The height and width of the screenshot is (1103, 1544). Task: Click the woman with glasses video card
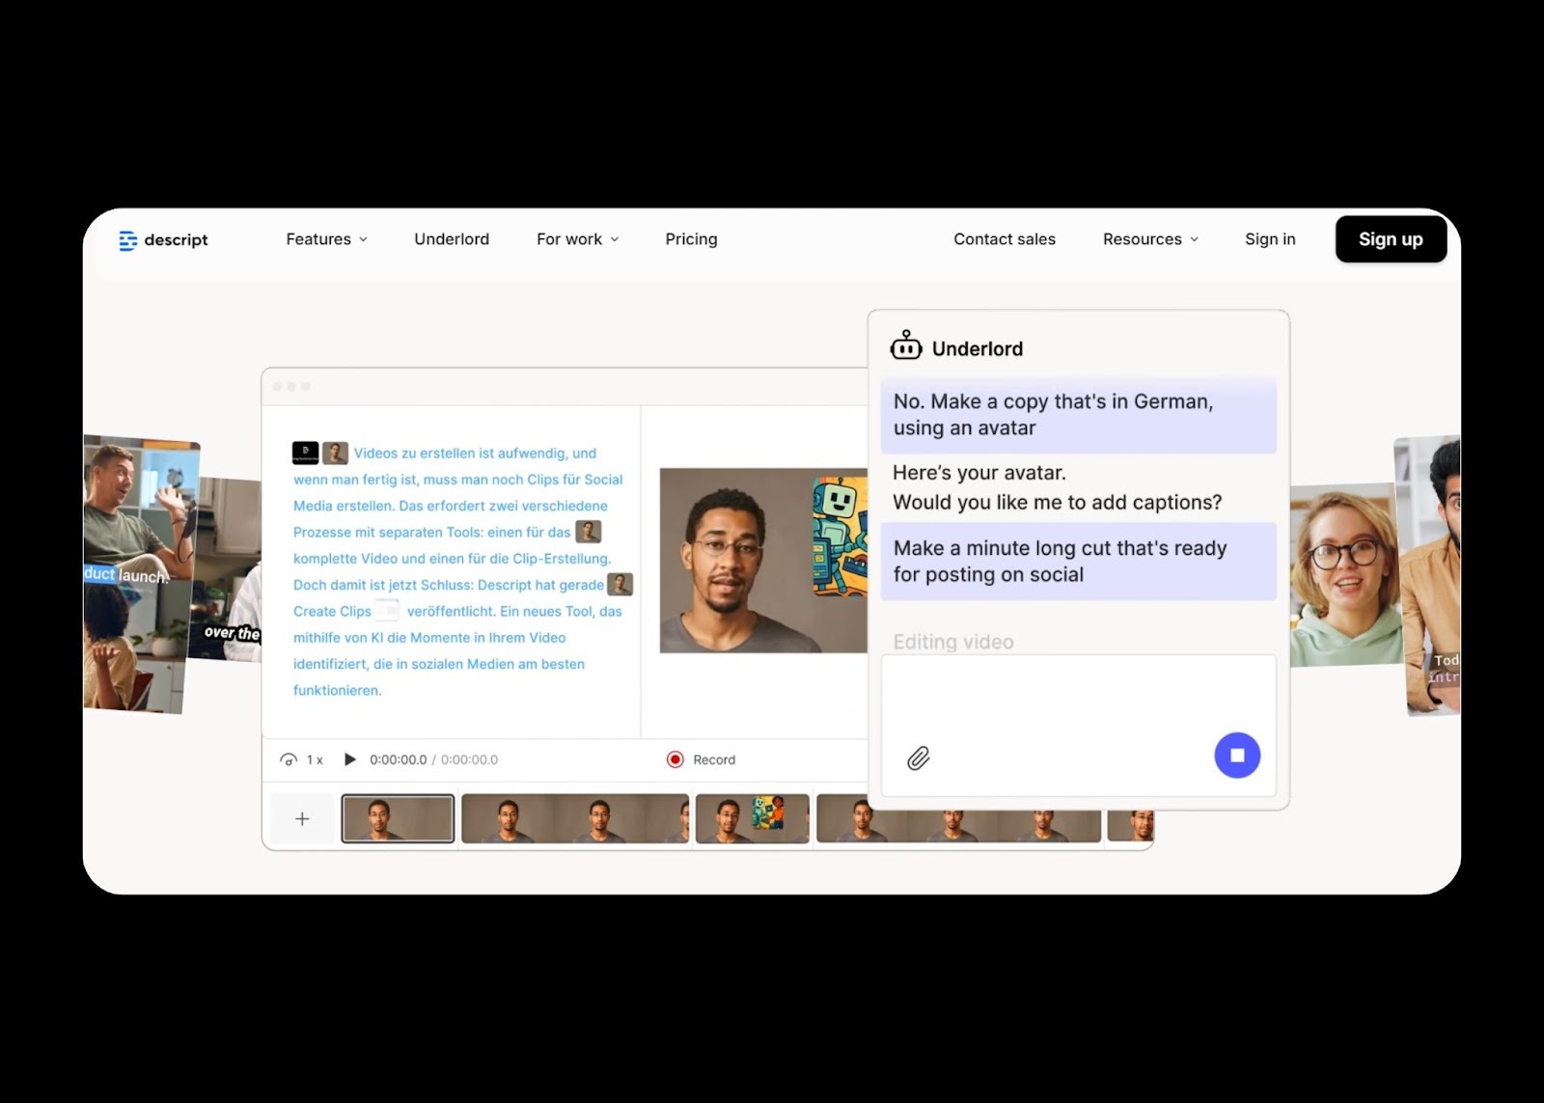[1345, 575]
